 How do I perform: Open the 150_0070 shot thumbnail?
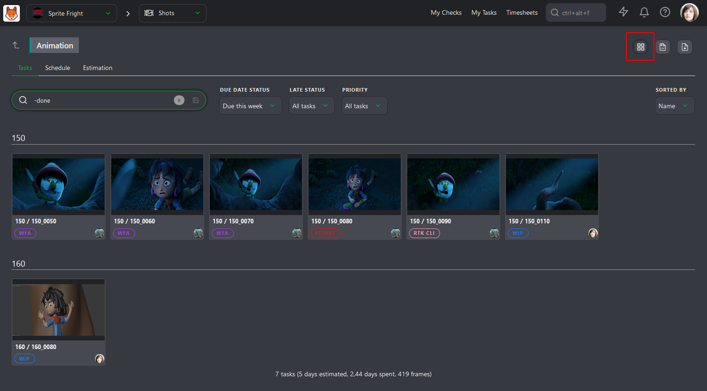click(x=256, y=184)
